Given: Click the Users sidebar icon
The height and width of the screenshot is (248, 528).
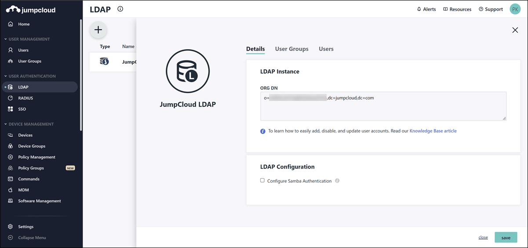Looking at the screenshot, I should (x=11, y=50).
